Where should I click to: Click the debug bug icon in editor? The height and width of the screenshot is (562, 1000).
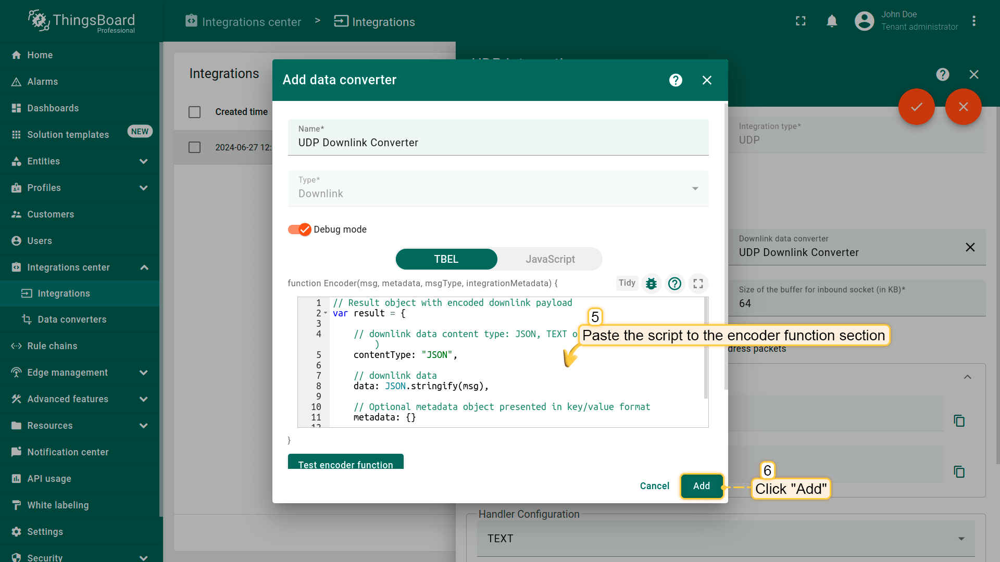click(651, 284)
